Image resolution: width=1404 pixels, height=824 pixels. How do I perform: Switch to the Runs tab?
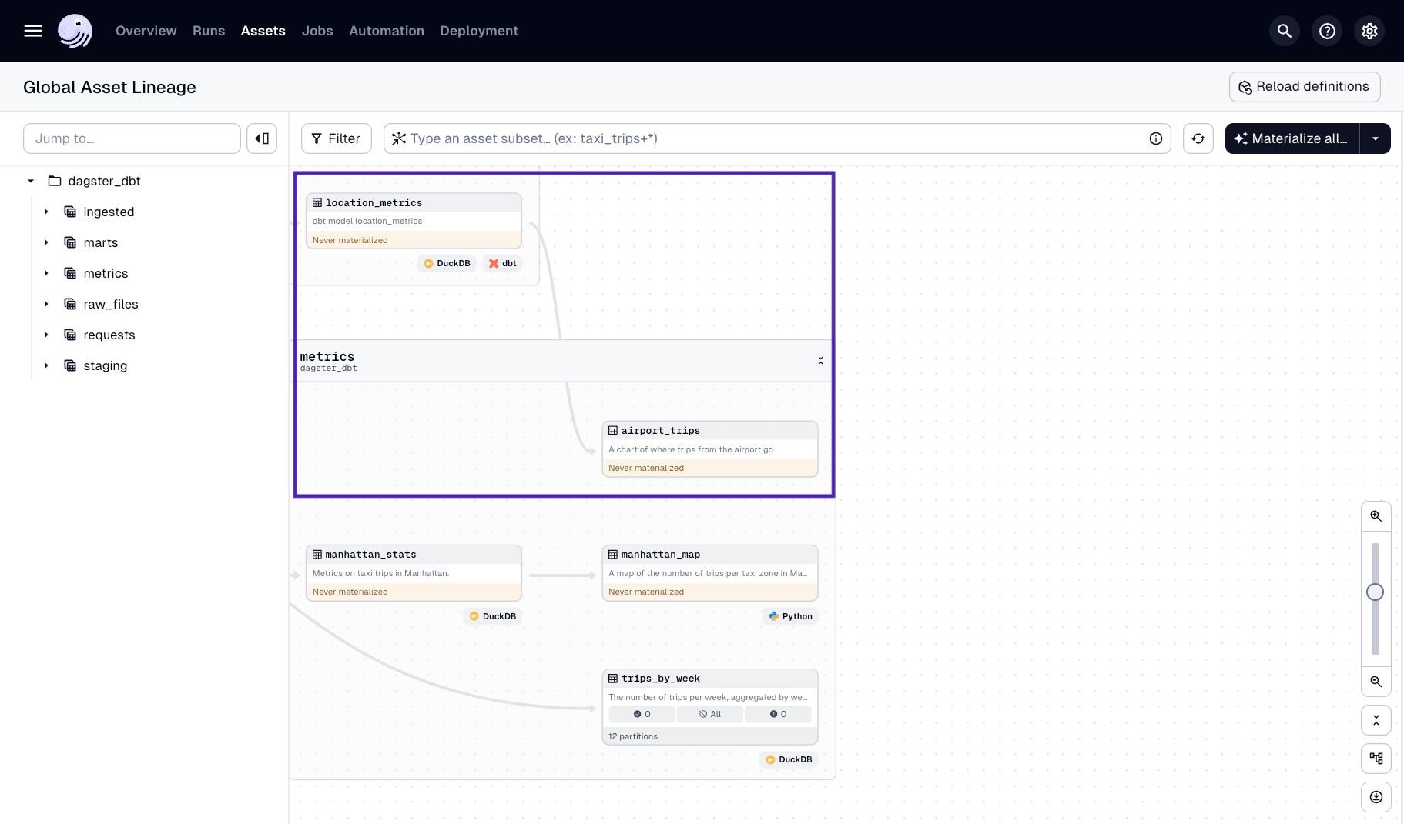(208, 31)
